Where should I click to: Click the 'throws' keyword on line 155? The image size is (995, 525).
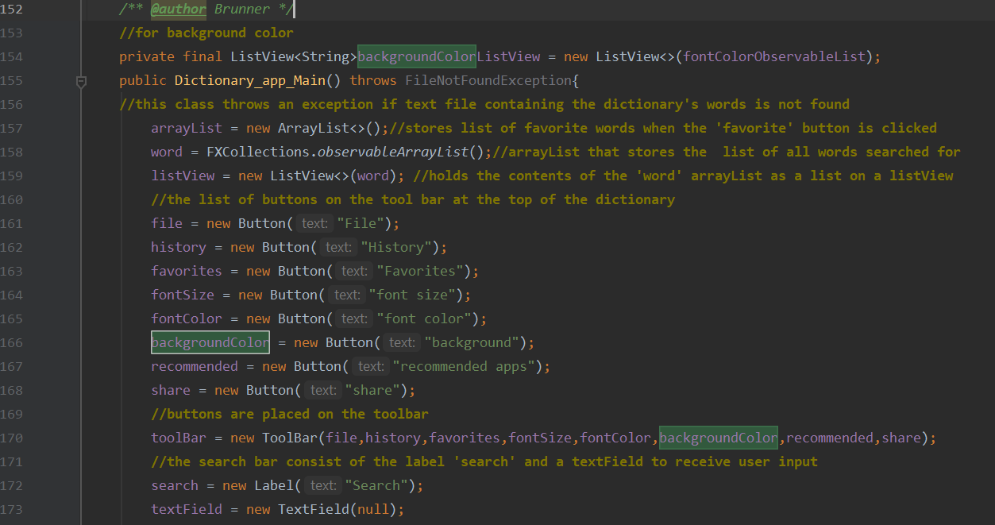tap(373, 81)
